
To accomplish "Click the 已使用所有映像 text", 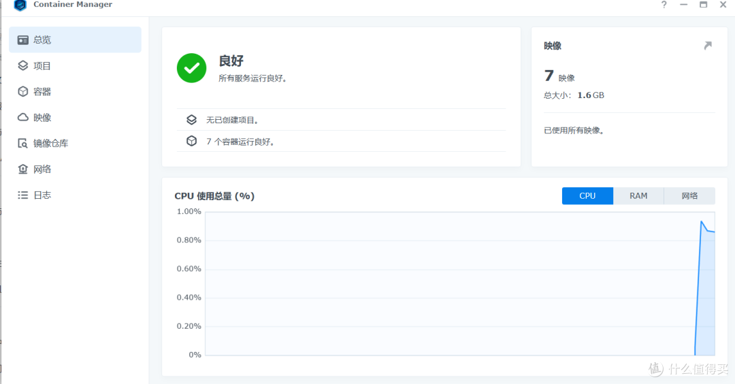I will (x=574, y=130).
